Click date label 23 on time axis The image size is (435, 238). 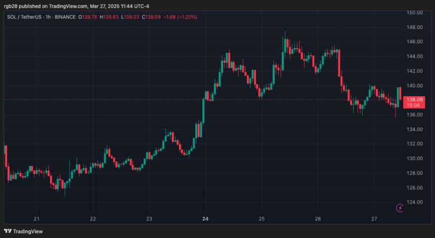pos(149,219)
